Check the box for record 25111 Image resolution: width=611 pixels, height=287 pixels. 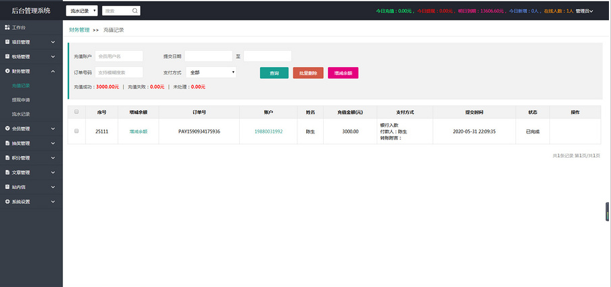pos(77,131)
